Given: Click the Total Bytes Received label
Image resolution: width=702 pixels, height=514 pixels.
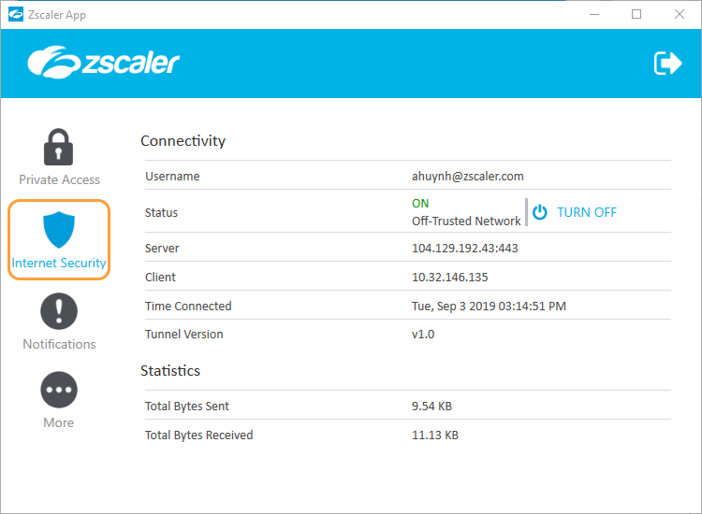Looking at the screenshot, I should 198,435.
